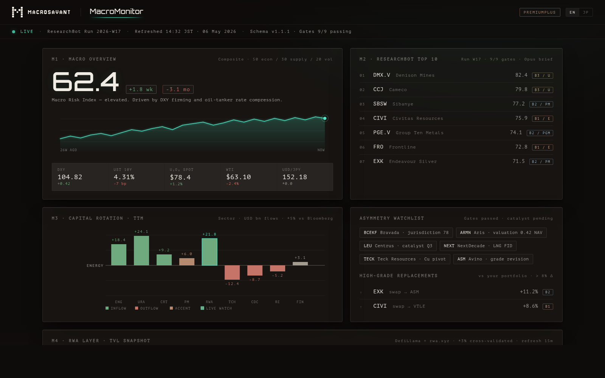Click the FIN +3.1 bar
Image resolution: width=605 pixels, height=378 pixels.
[x=300, y=263]
